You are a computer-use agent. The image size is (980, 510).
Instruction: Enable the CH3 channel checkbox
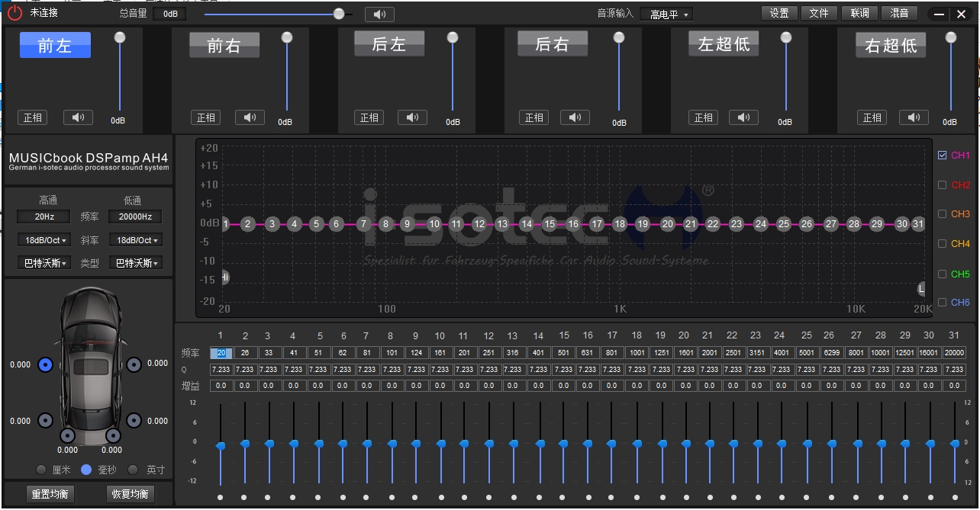(x=943, y=214)
